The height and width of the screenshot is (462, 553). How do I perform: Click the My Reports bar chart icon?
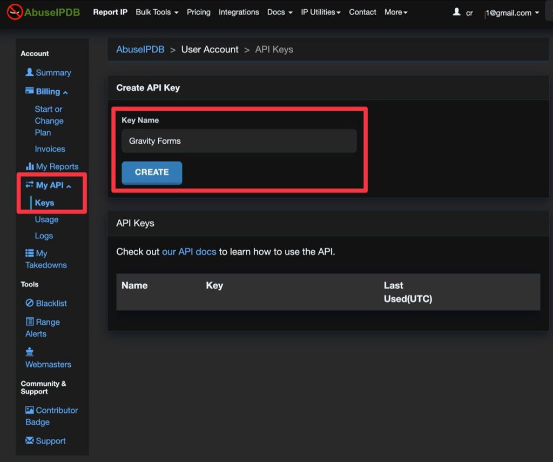(x=30, y=166)
